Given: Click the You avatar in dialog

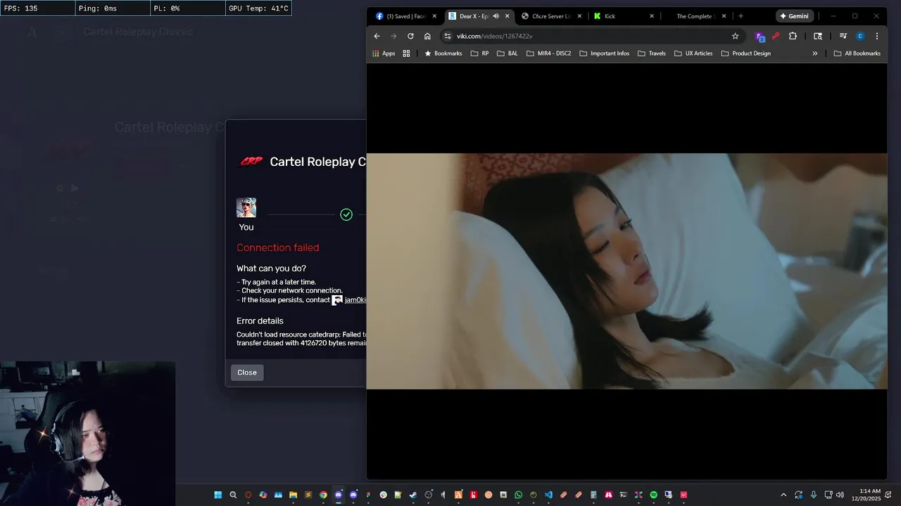Looking at the screenshot, I should point(246,208).
